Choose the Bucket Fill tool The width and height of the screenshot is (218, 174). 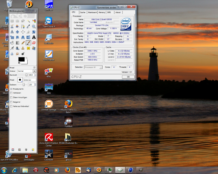pos(12,43)
